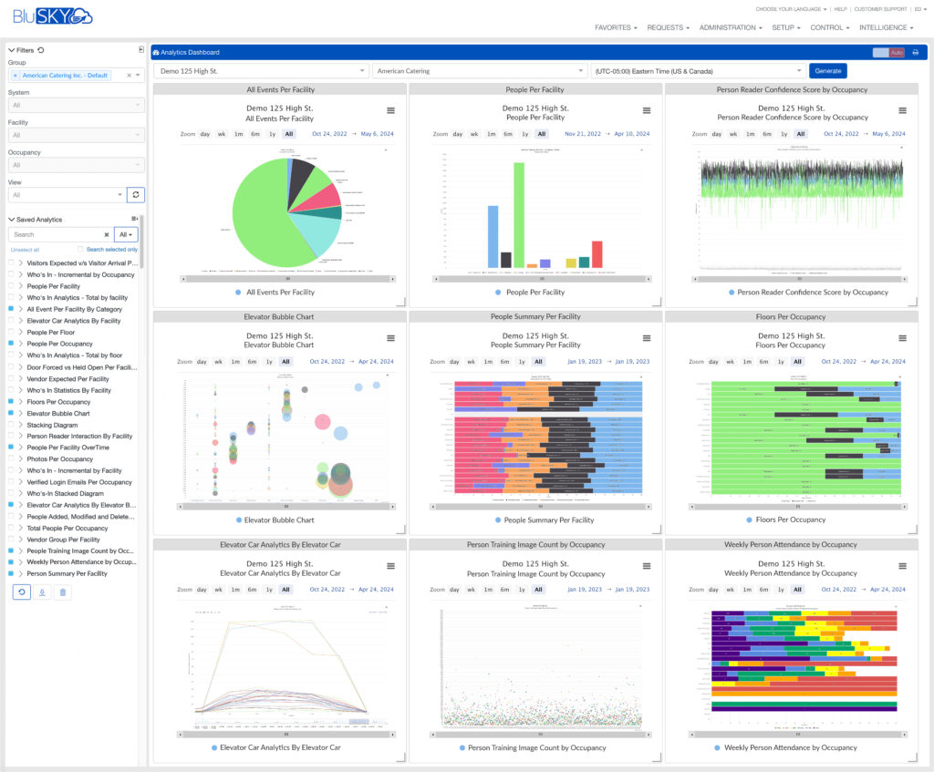Open the All Events Per Facility chart hamburger menu

click(390, 110)
